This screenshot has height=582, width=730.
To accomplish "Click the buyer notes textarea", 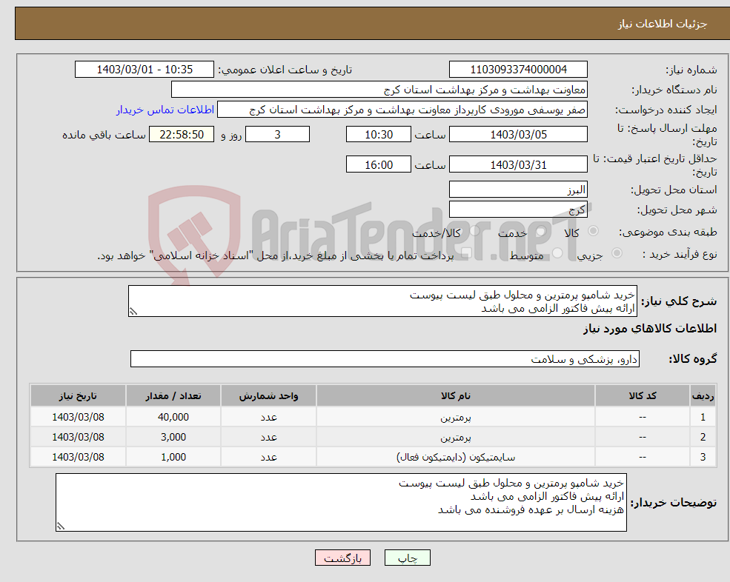I will tap(341, 503).
